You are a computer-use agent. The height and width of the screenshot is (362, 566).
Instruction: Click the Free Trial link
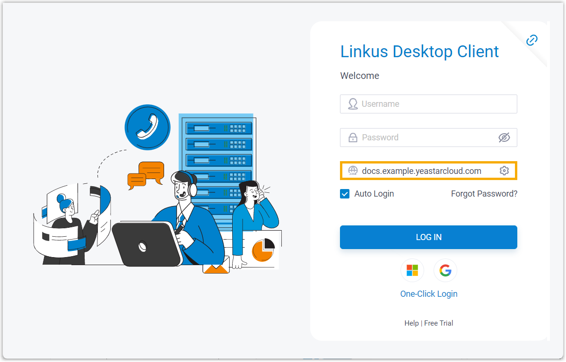point(438,323)
